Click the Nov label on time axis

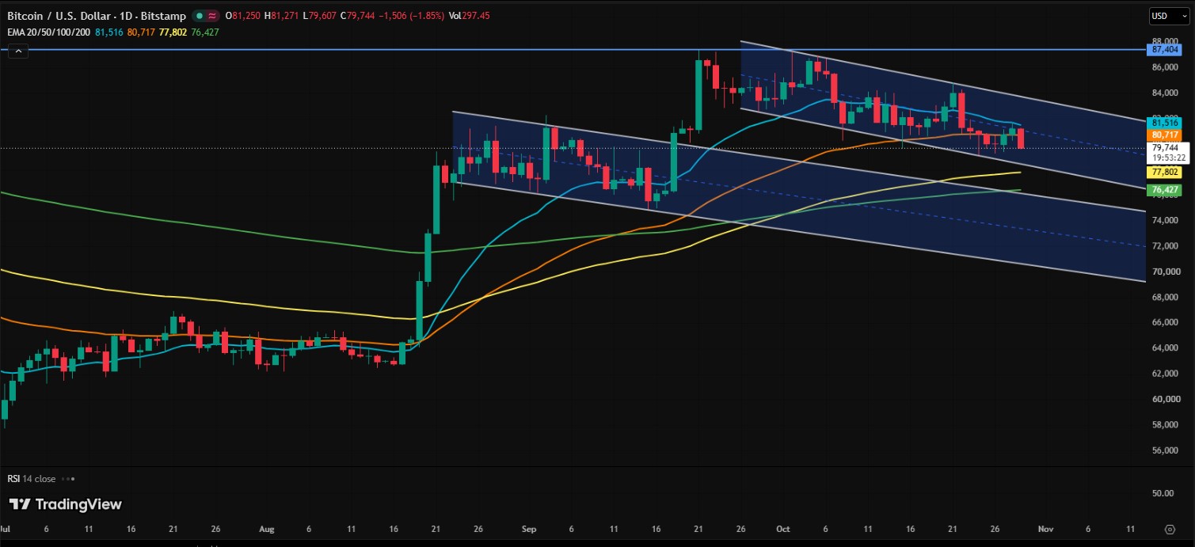click(1046, 528)
